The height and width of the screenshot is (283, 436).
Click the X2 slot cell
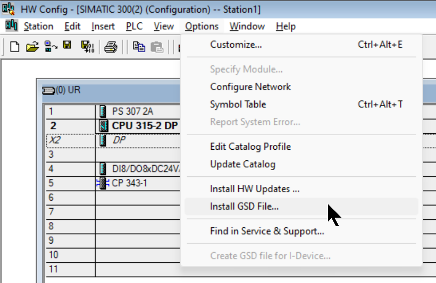[70, 140]
